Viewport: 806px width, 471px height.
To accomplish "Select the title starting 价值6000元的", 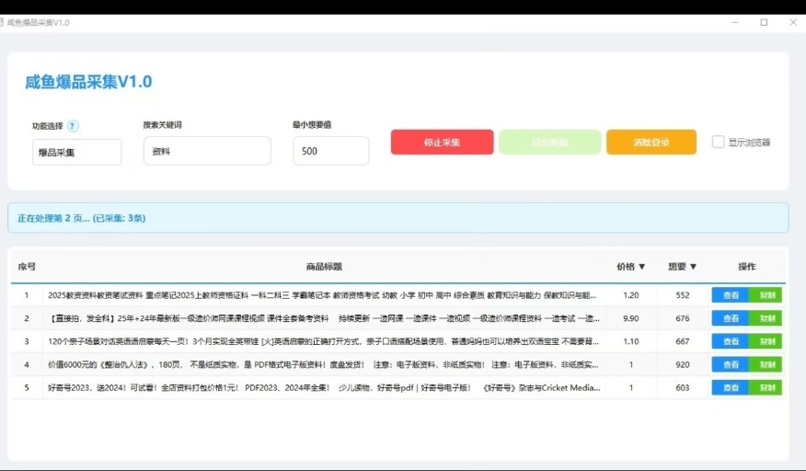I will 323,364.
